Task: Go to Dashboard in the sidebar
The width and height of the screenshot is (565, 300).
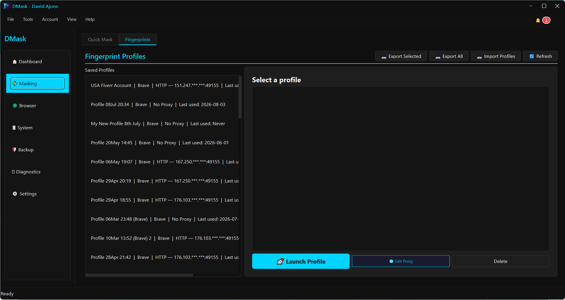Action: [37, 62]
